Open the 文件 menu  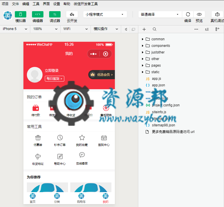pos(15,4)
